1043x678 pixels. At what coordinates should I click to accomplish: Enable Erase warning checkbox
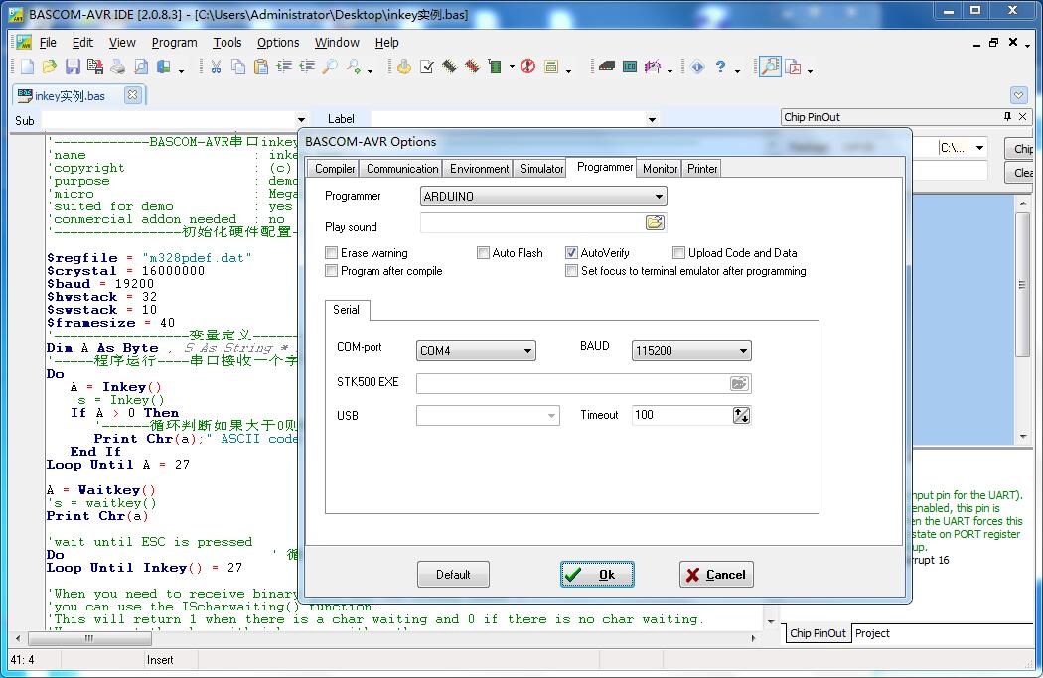[331, 252]
